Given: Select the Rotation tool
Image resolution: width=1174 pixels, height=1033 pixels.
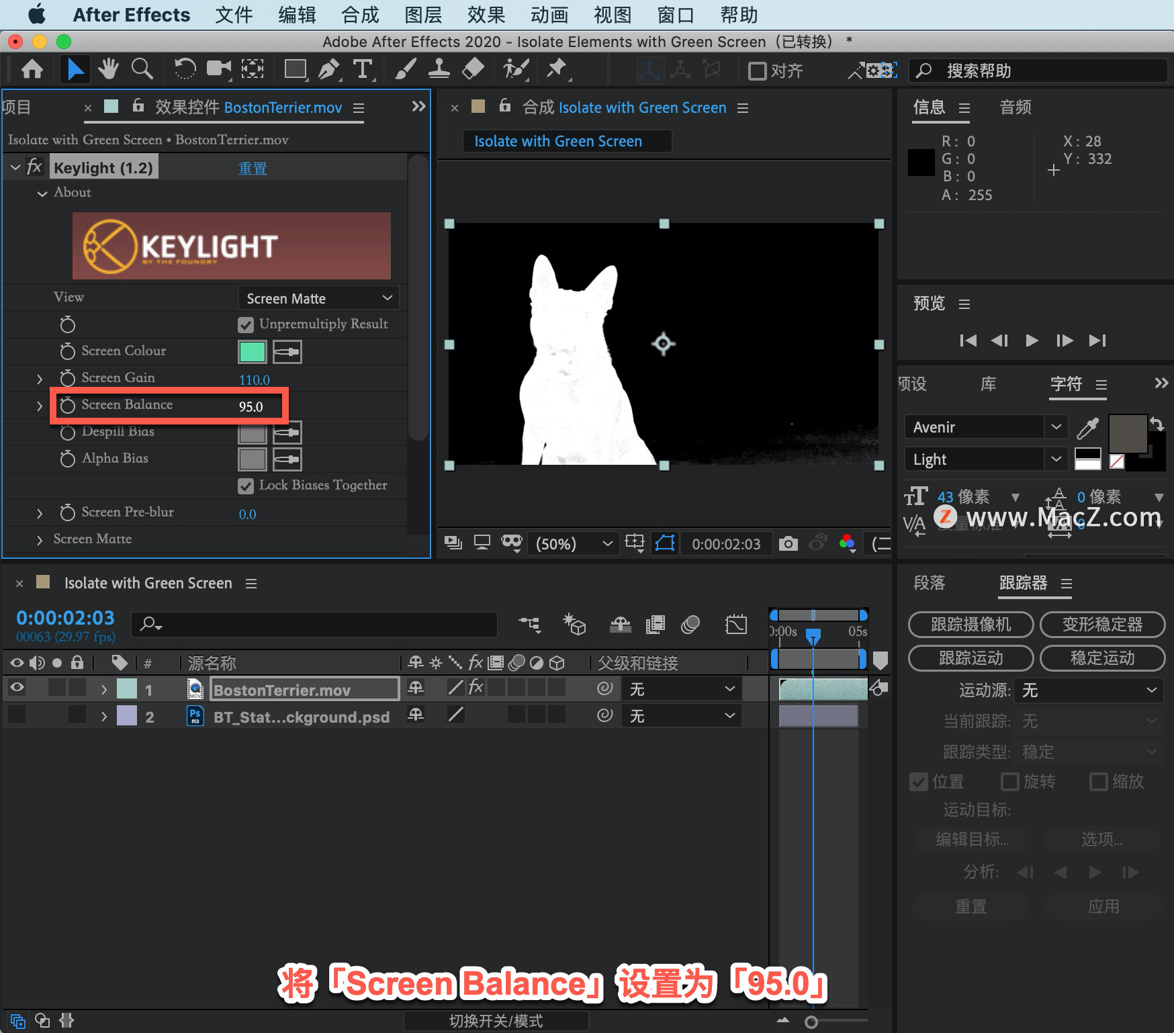Looking at the screenshot, I should (185, 69).
